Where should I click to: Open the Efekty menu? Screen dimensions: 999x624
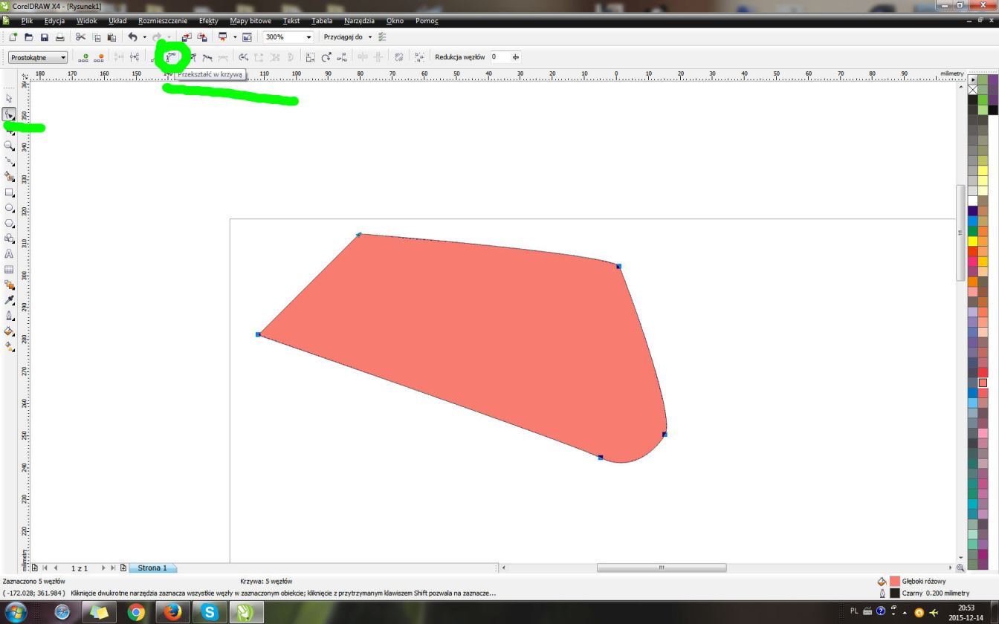[208, 21]
